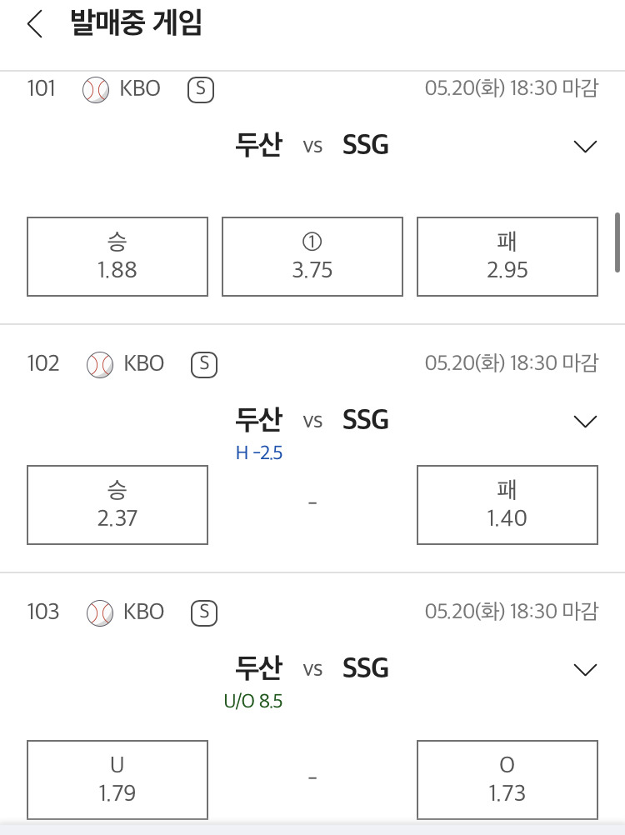The width and height of the screenshot is (625, 835).
Task: Choose Under 1.79 option
Action: click(x=117, y=779)
